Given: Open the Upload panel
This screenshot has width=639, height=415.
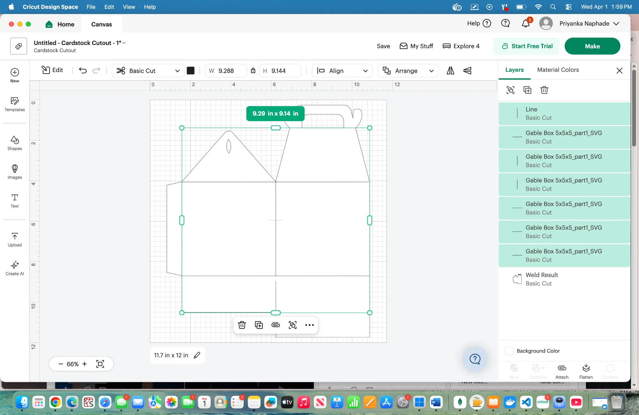Looking at the screenshot, I should click(15, 240).
